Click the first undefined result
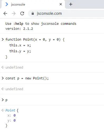Image resolution: width=104 pixels, height=130 pixels. click(14, 67)
